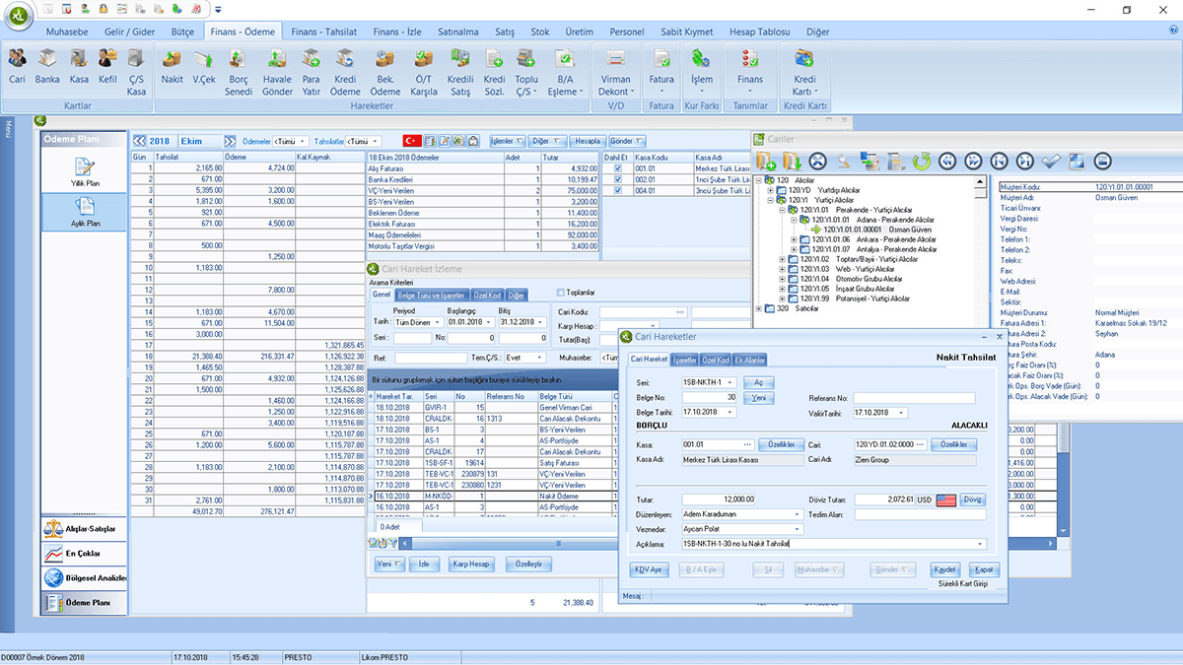The image size is (1183, 665).
Task: Go to next month with right arrows
Action: click(x=230, y=141)
